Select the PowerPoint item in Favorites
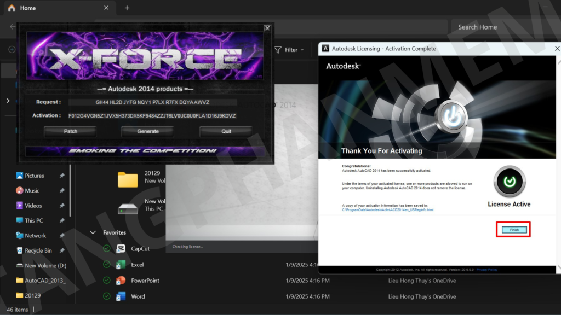 [x=145, y=281]
